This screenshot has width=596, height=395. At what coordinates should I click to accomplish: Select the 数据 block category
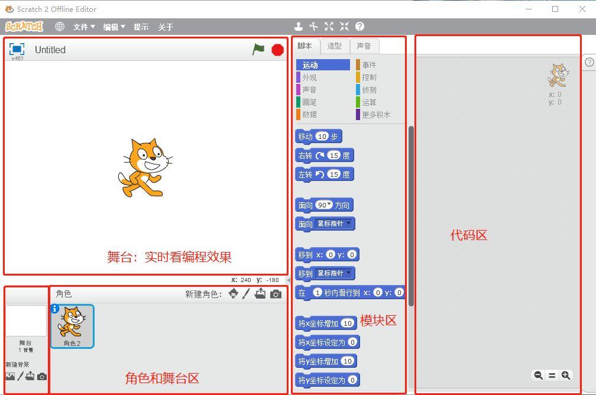[323, 115]
